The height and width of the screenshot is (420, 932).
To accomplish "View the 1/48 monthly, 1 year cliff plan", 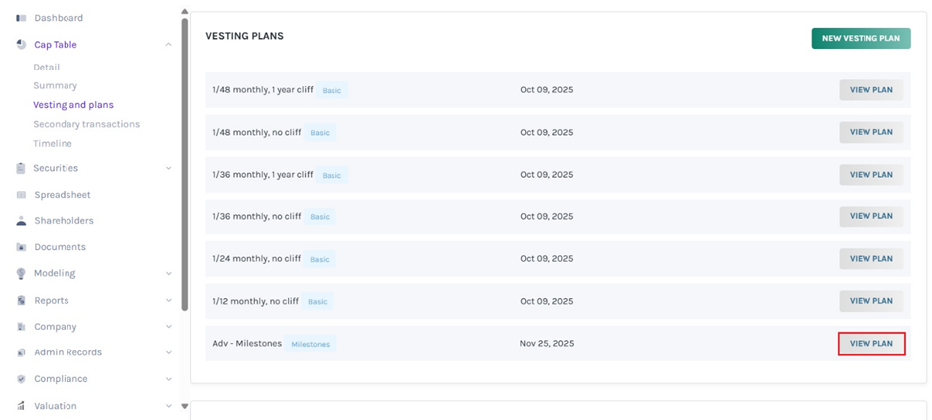I will (x=870, y=90).
